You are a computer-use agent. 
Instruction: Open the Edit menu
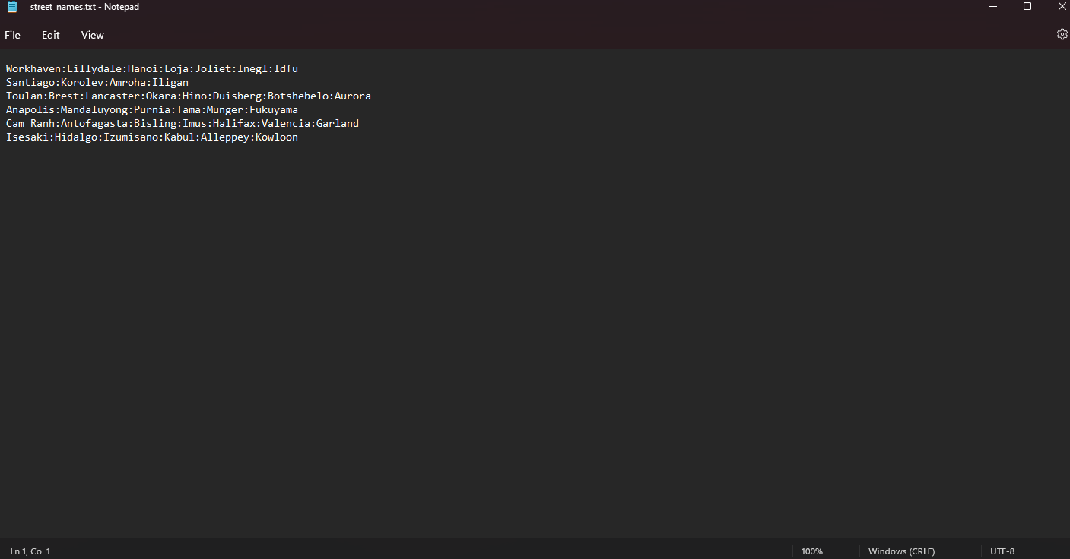50,35
